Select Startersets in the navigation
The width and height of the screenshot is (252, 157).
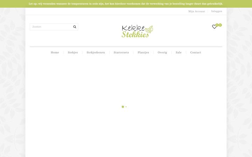point(121,52)
